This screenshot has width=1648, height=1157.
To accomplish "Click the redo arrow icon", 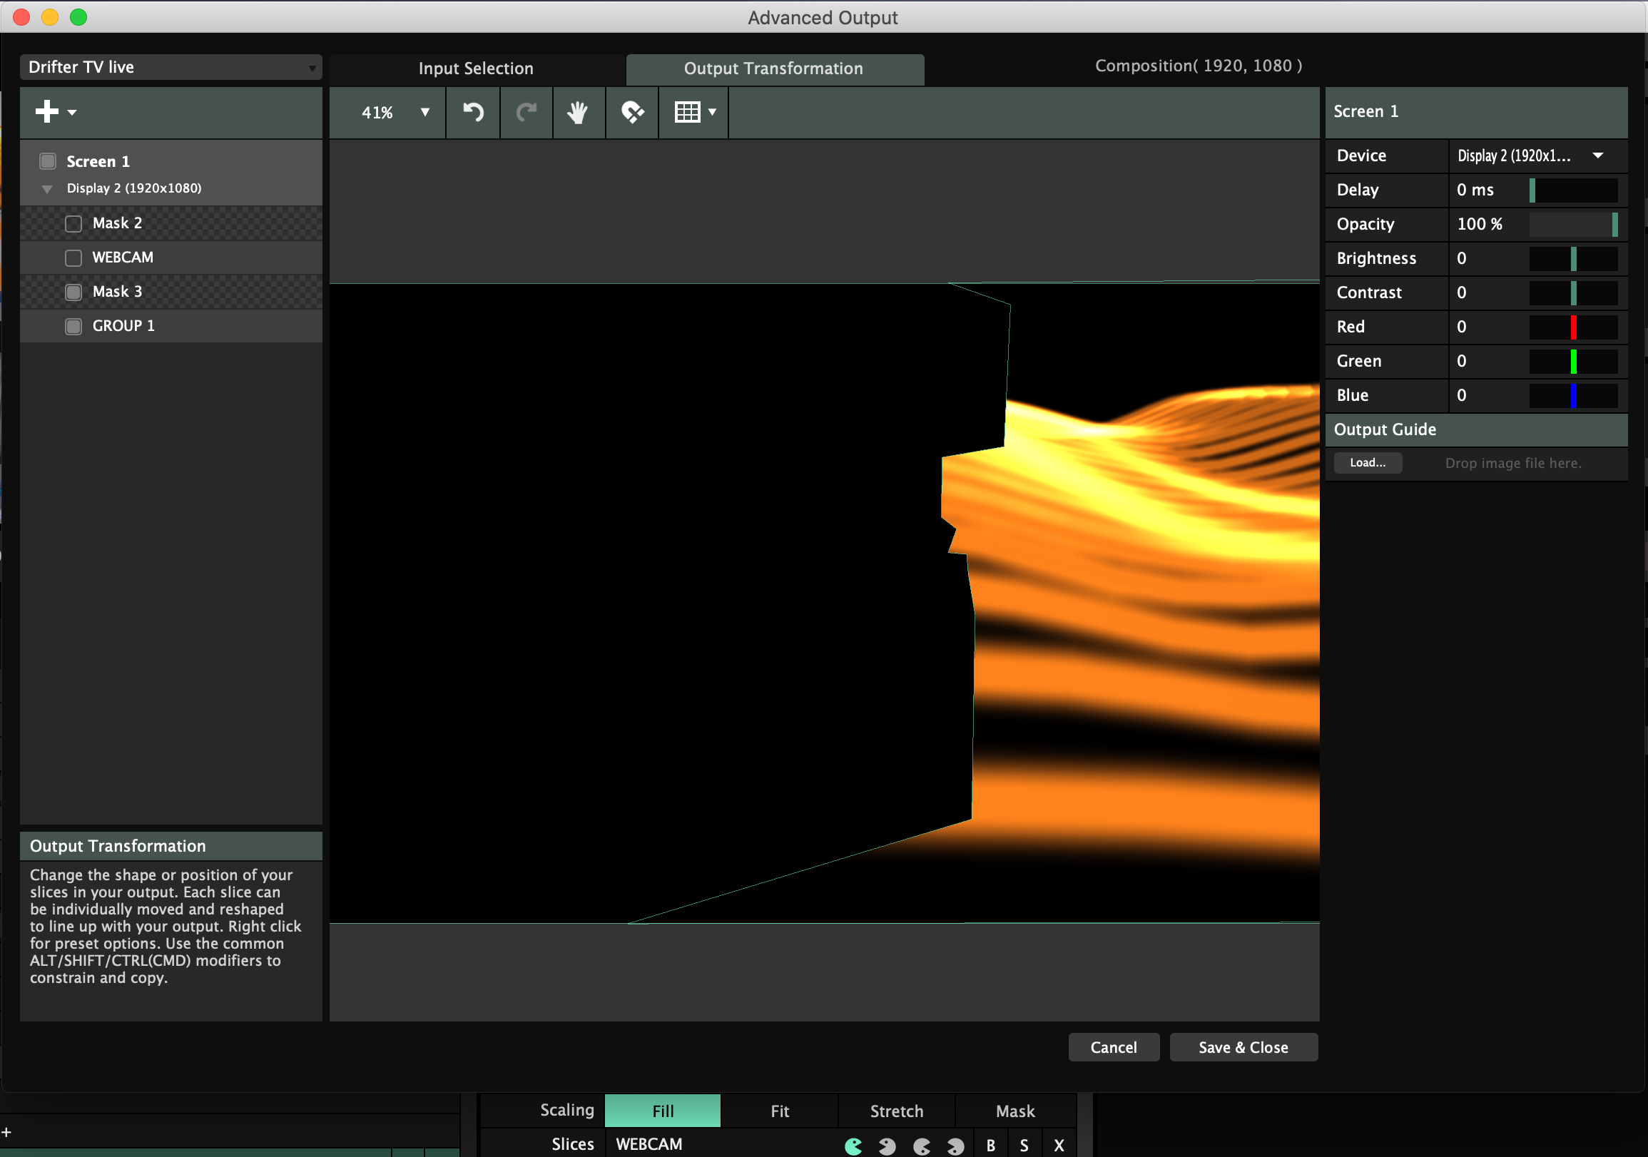I will pyautogui.click(x=526, y=112).
